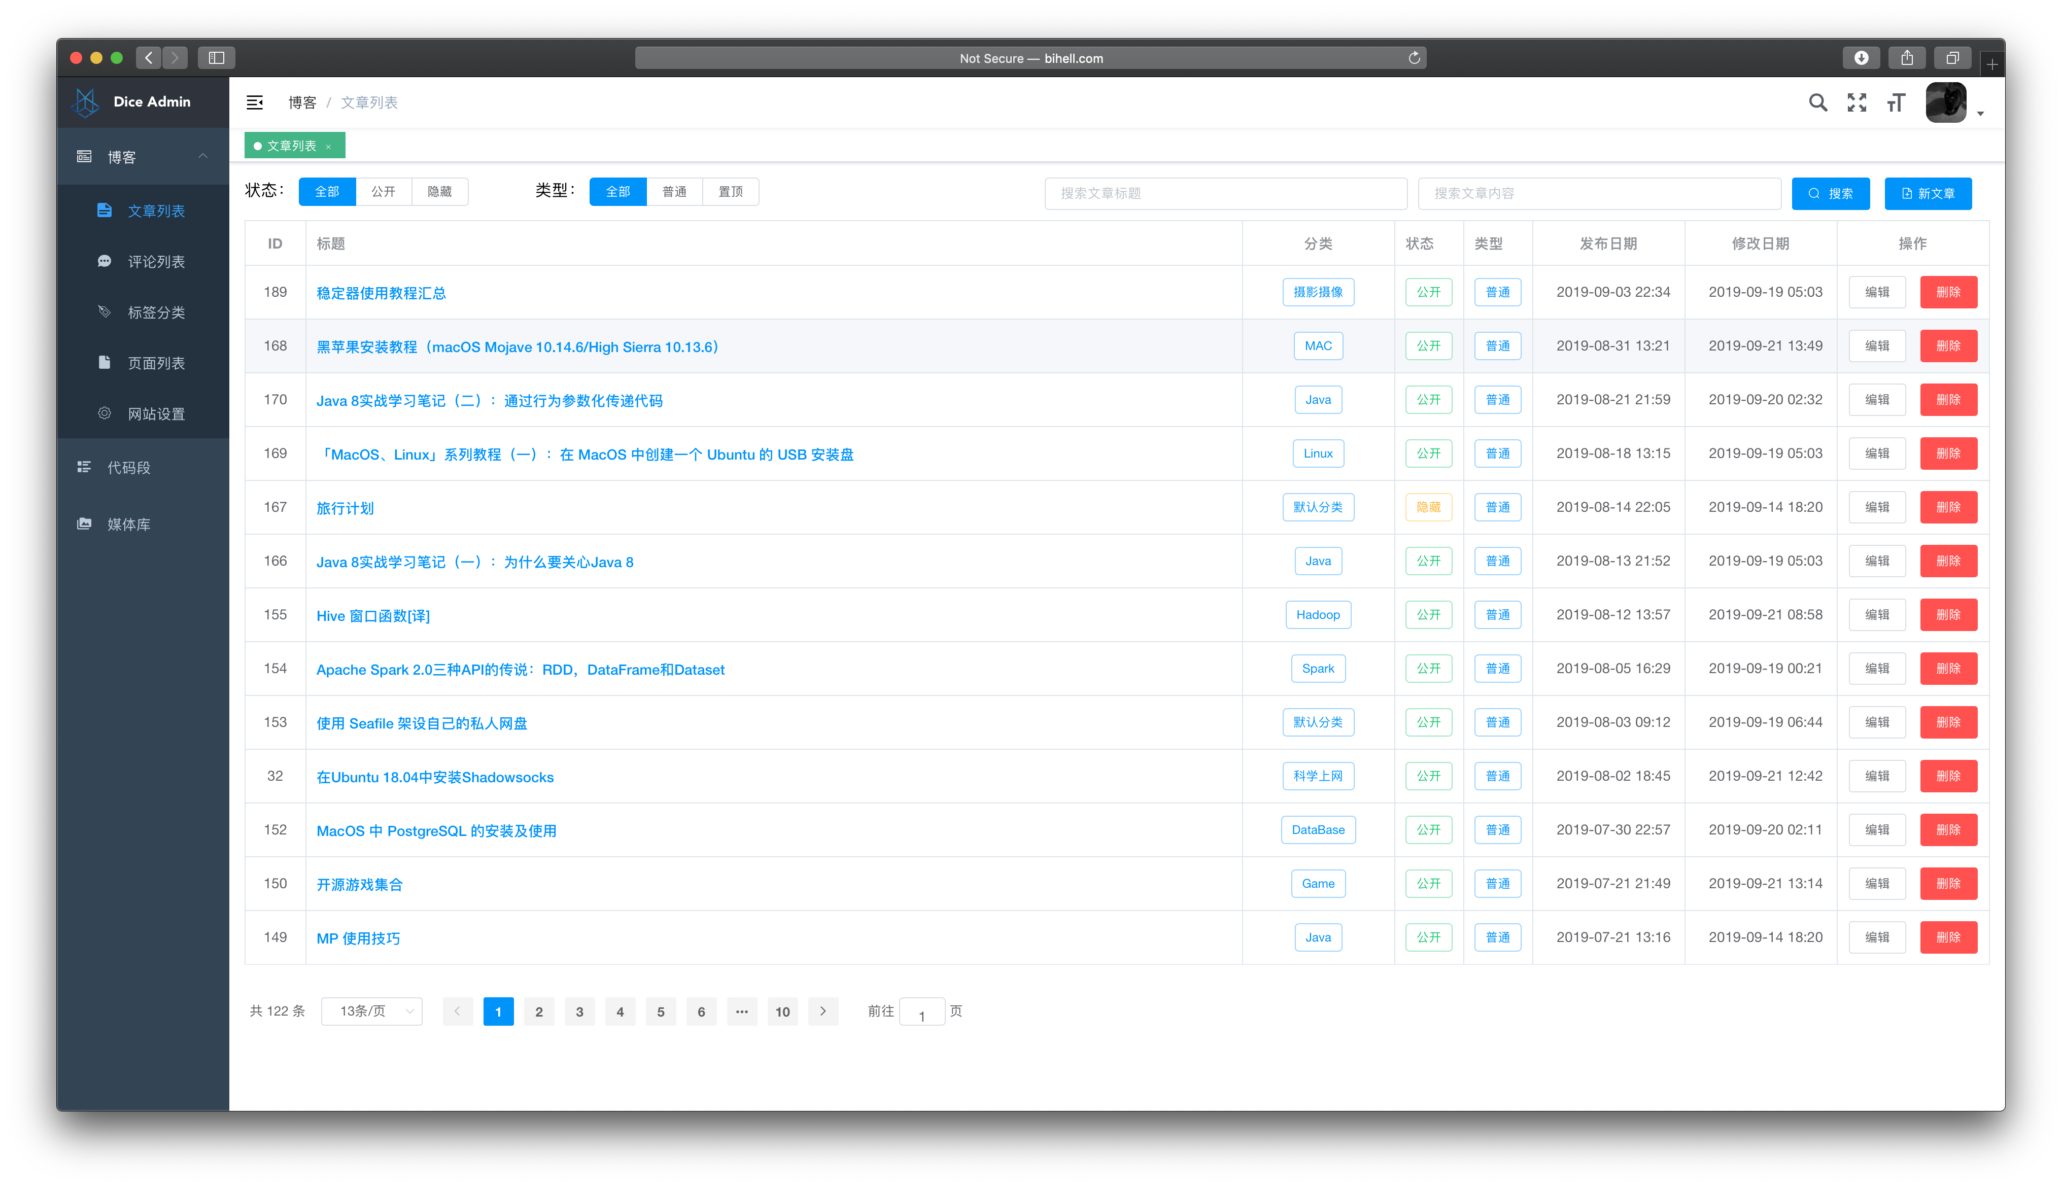Close the 文章列表 tab
This screenshot has height=1186, width=2062.
pyautogui.click(x=328, y=147)
